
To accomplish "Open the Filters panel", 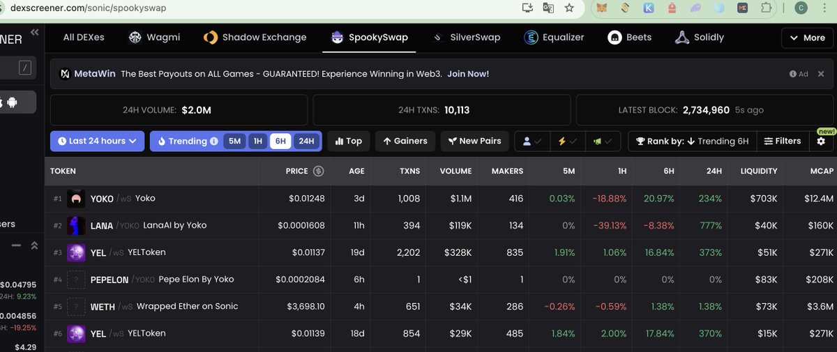I will point(783,141).
